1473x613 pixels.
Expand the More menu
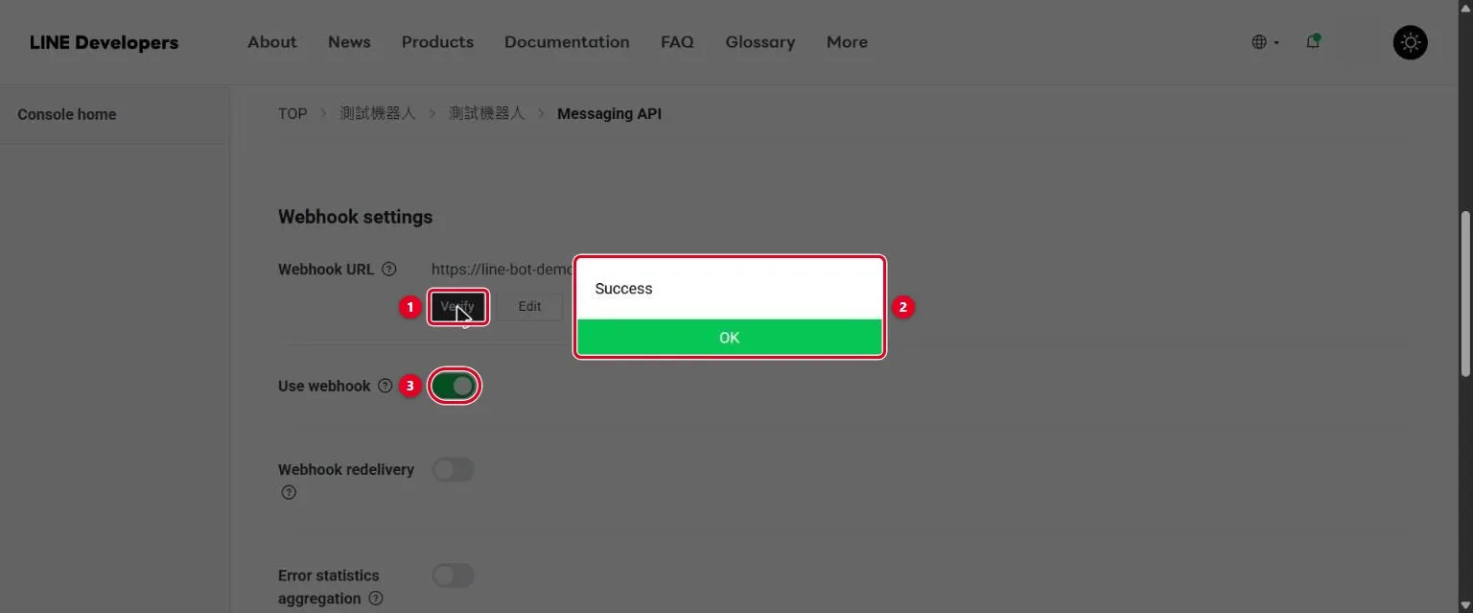pos(847,42)
